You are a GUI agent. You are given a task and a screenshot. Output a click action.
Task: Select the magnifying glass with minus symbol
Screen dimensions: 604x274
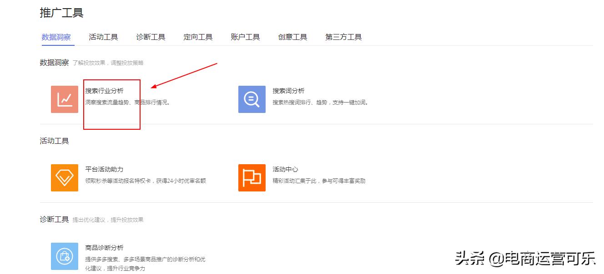pyautogui.click(x=252, y=99)
